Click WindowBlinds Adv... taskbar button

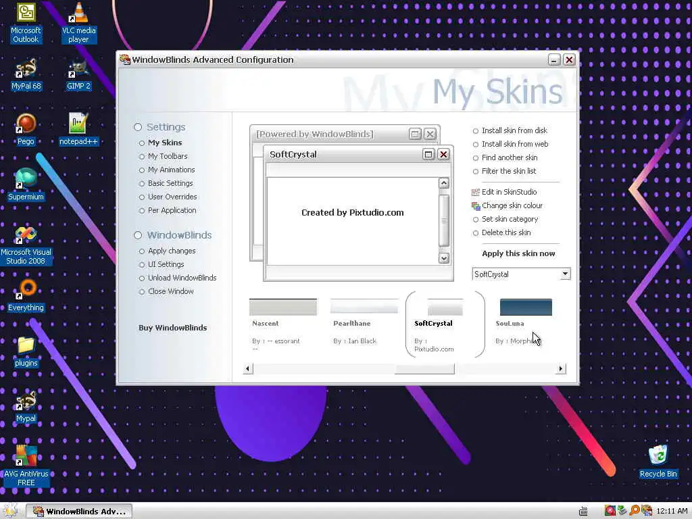click(78, 511)
